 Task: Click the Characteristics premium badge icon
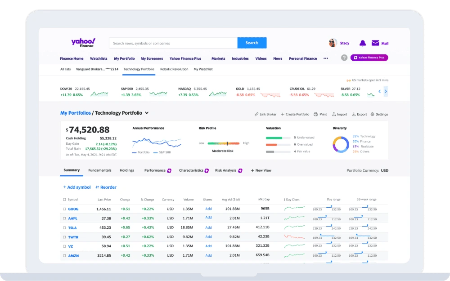(207, 170)
